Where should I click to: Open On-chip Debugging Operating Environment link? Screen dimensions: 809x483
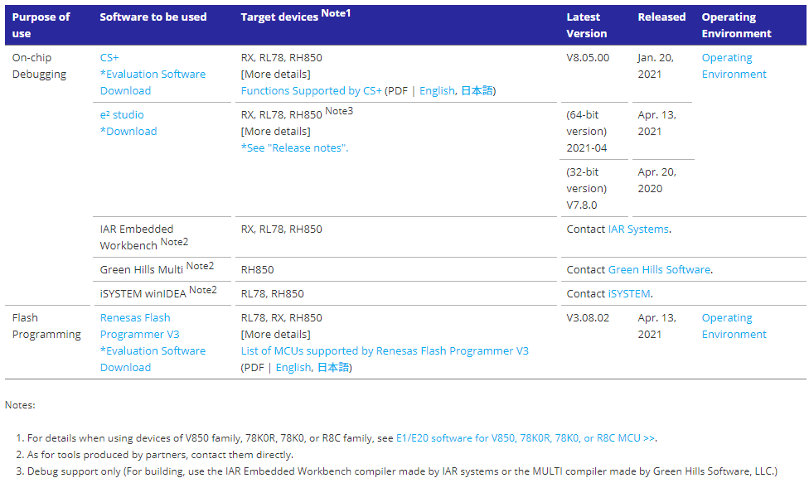734,66
